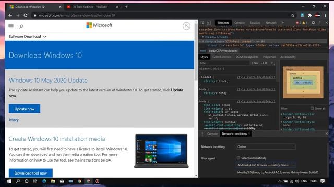The height and width of the screenshot is (187, 334).
Task: Open the Windows Start menu
Action: tap(9, 181)
